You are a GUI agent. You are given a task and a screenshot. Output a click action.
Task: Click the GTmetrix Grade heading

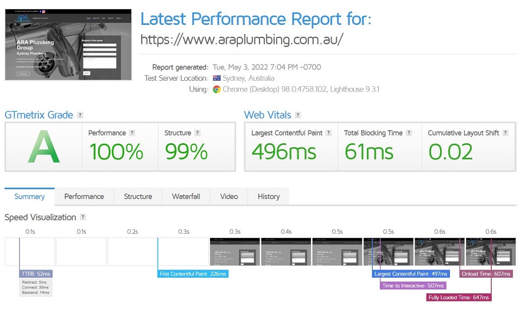39,115
